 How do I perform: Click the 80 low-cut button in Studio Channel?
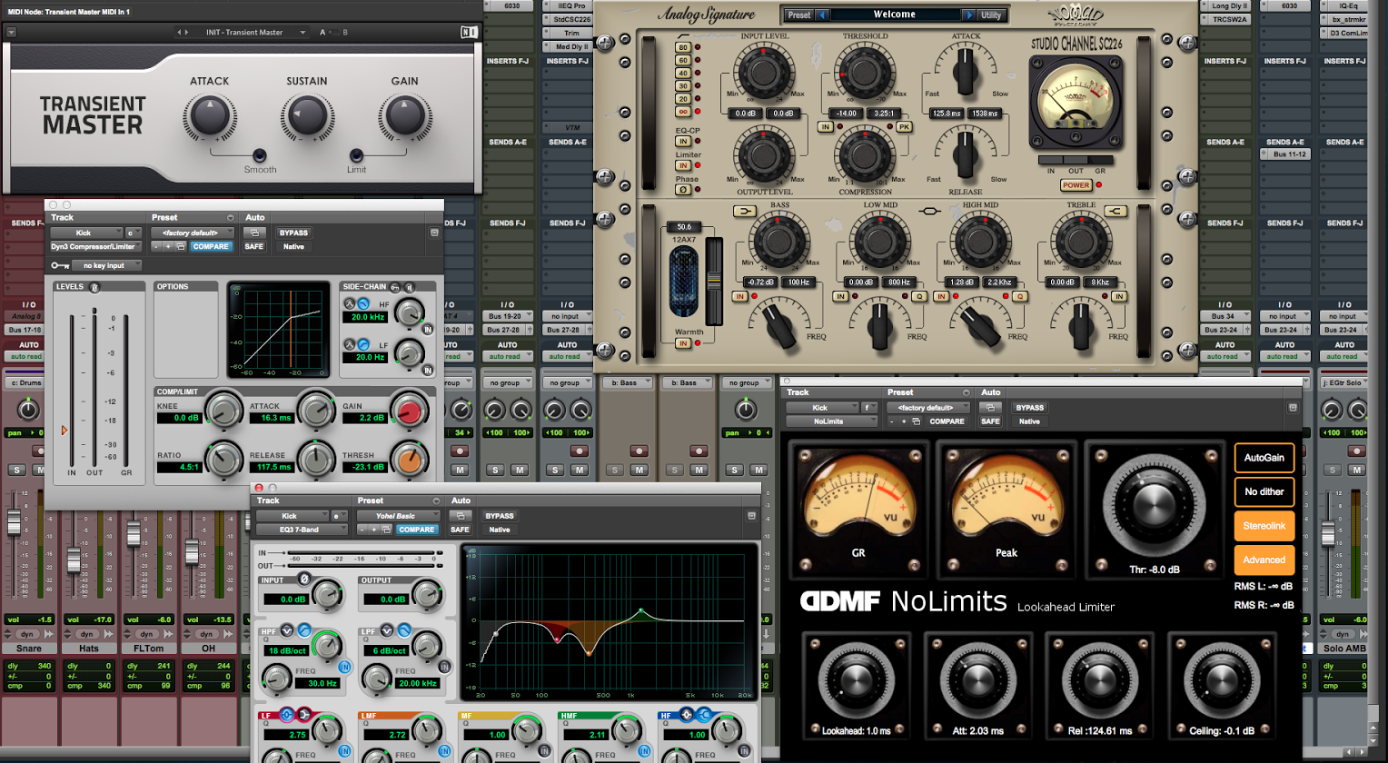click(x=682, y=47)
